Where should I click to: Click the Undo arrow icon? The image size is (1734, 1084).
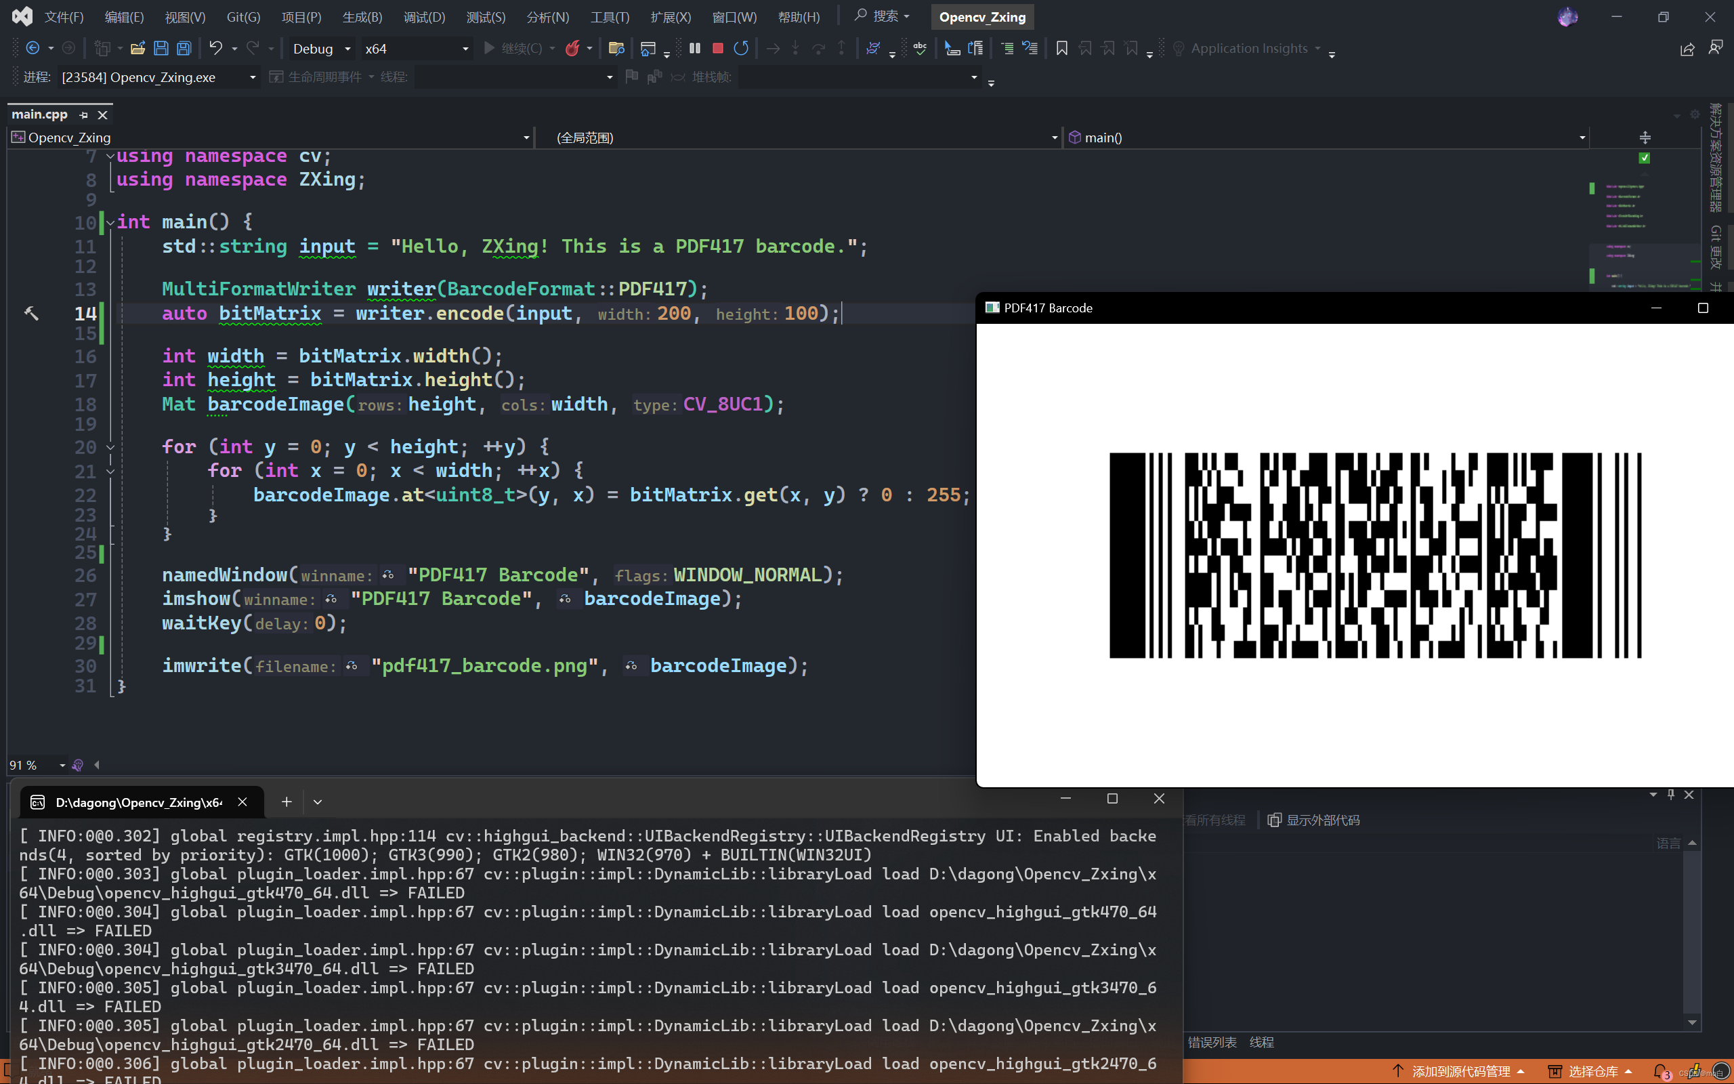tap(215, 48)
